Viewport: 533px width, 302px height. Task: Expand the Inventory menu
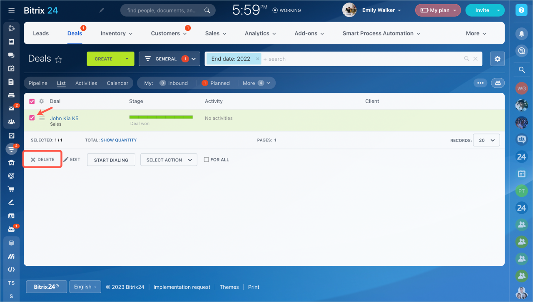click(117, 33)
